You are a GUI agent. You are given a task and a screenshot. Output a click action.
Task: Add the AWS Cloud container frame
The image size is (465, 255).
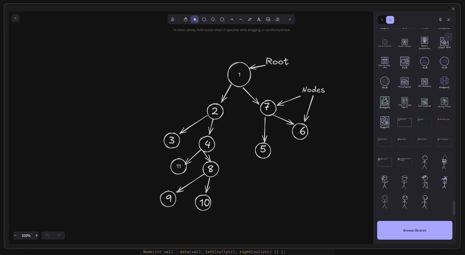[405, 122]
